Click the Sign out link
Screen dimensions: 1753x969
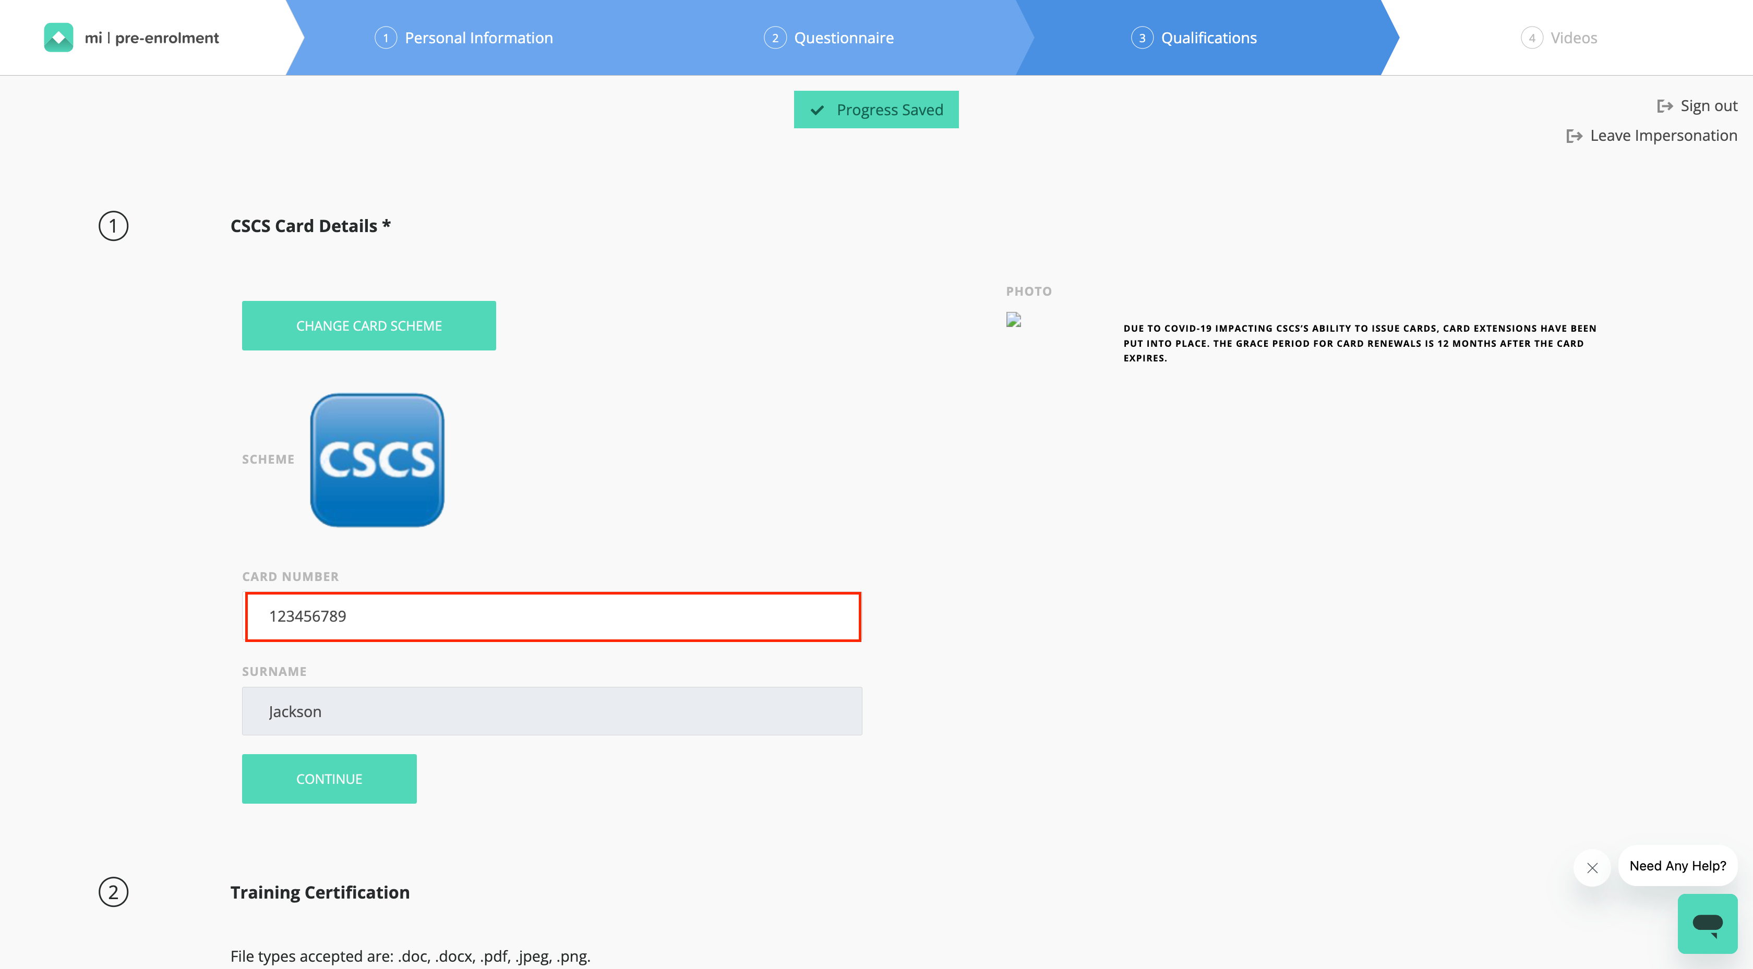point(1708,106)
